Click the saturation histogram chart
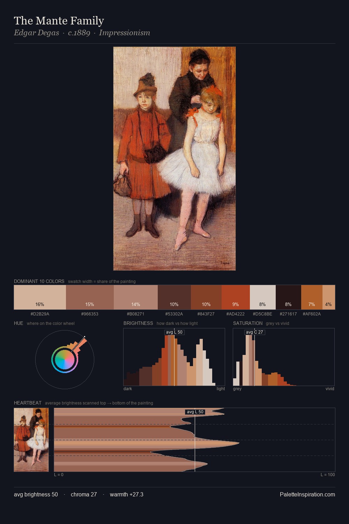349x524 pixels. (284, 357)
